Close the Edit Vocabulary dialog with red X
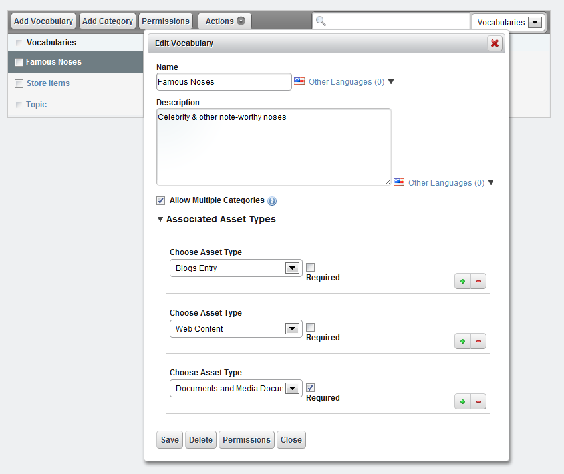 pyautogui.click(x=495, y=43)
